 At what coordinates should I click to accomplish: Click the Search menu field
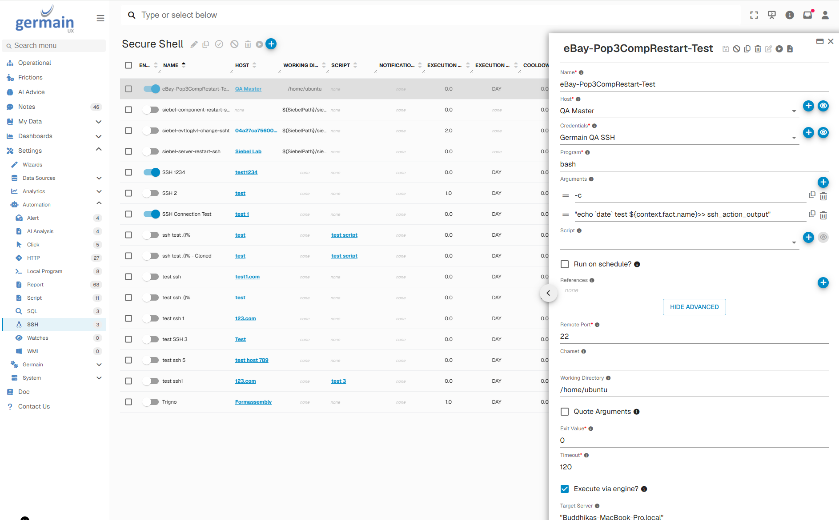(x=54, y=46)
